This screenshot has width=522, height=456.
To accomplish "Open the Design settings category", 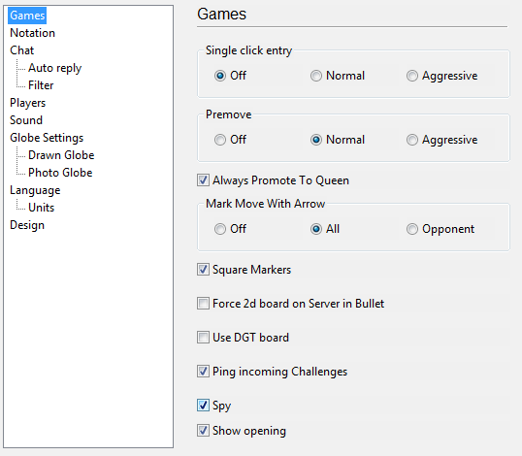I will [x=27, y=225].
